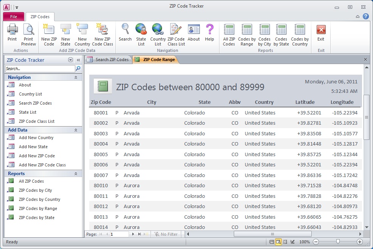Click the New Country ribbon icon

[82, 29]
